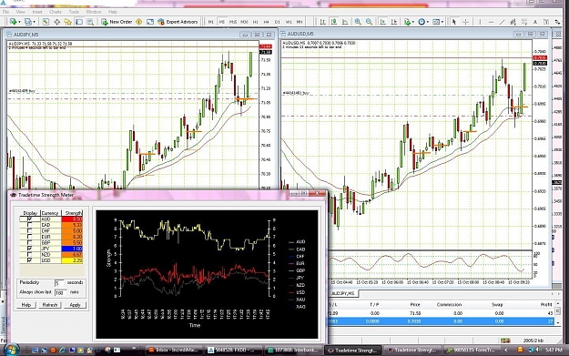Open the Inbox IncrediMail taskbar item
569x356 pixels.
[175, 351]
